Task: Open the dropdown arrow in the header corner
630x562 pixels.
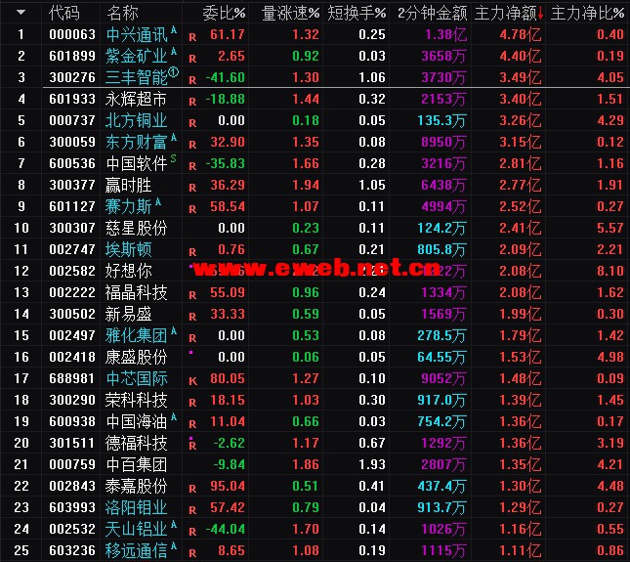Action: click(x=21, y=13)
